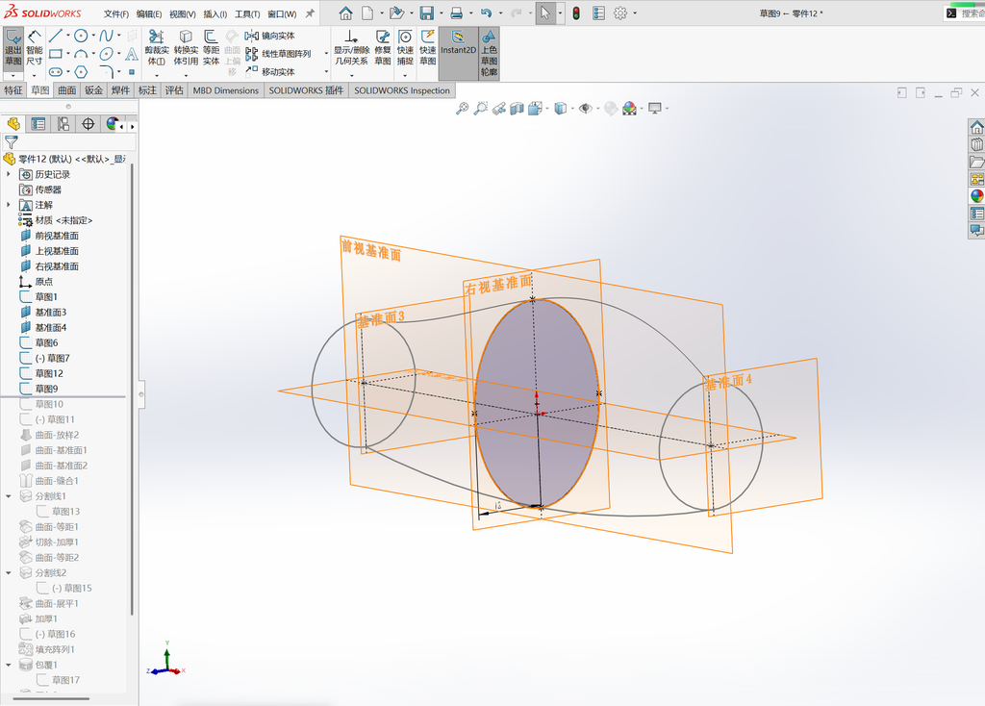The image size is (985, 706).
Task: Click the Print icon
Action: pyautogui.click(x=457, y=13)
